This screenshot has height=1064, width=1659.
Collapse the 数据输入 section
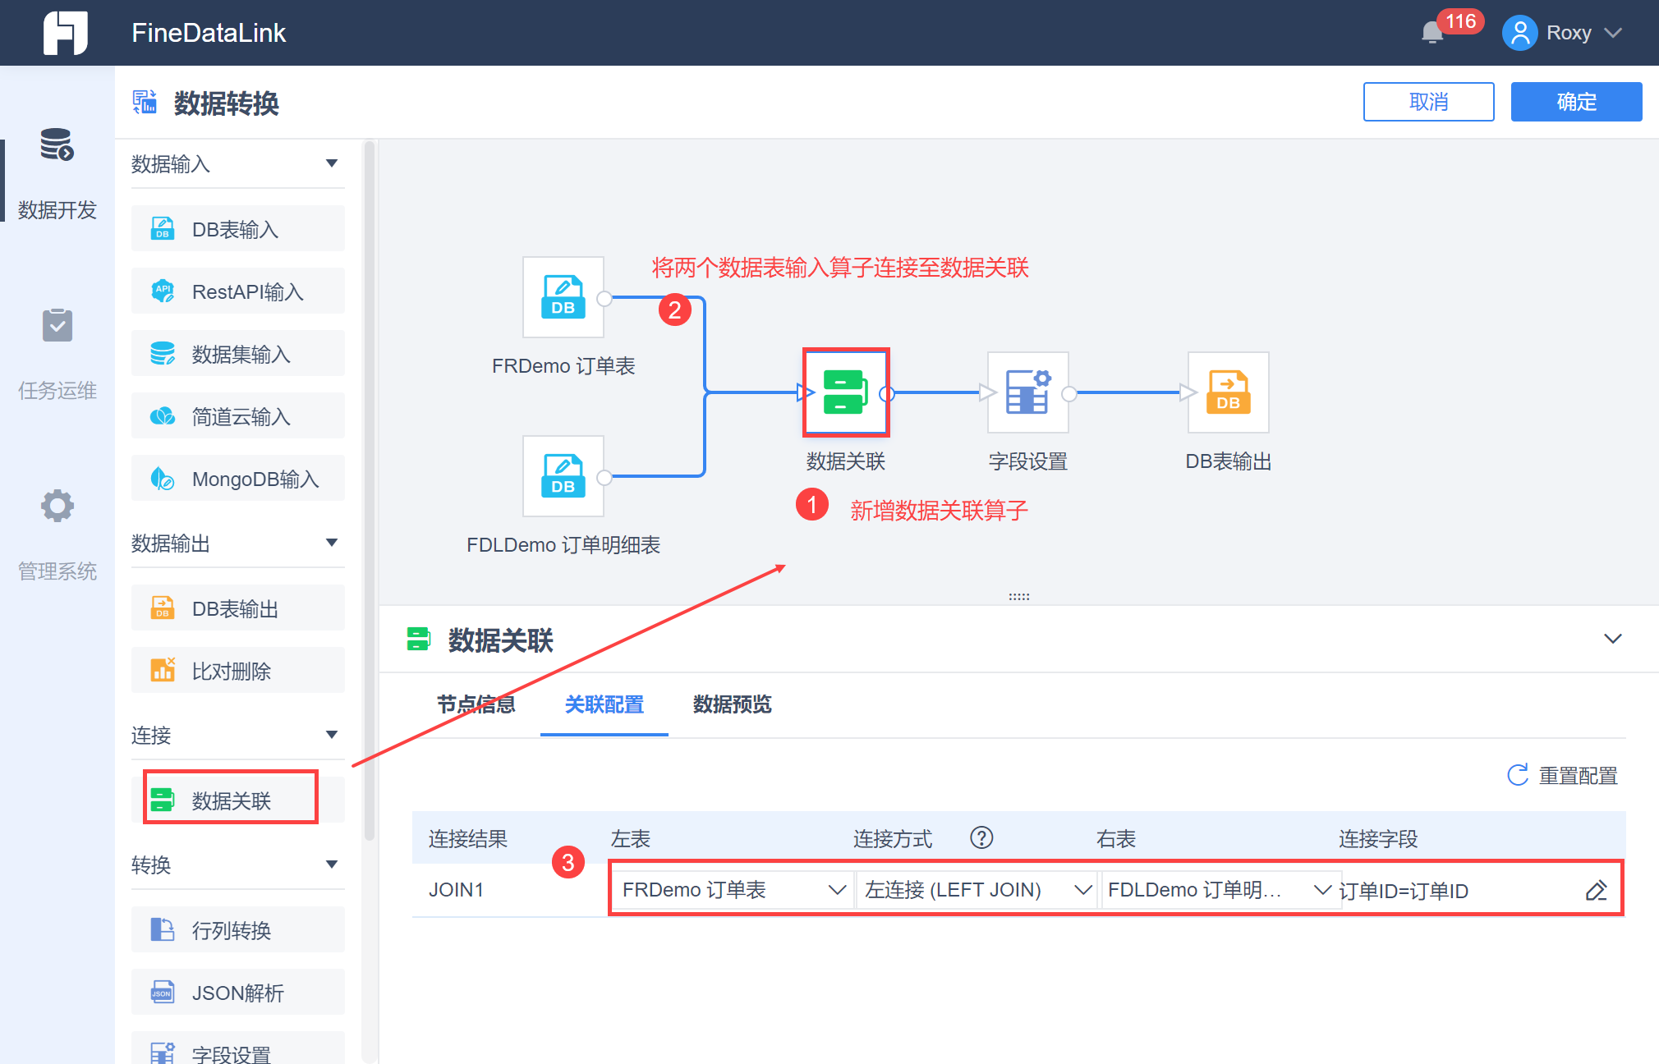332,163
